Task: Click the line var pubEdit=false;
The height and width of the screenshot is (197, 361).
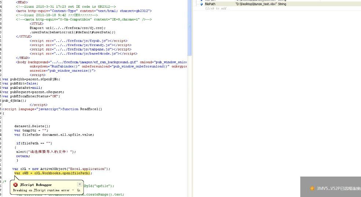Action: (x=20, y=84)
